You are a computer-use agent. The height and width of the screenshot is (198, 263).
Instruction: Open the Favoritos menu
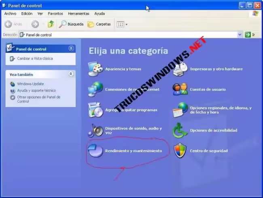55,13
